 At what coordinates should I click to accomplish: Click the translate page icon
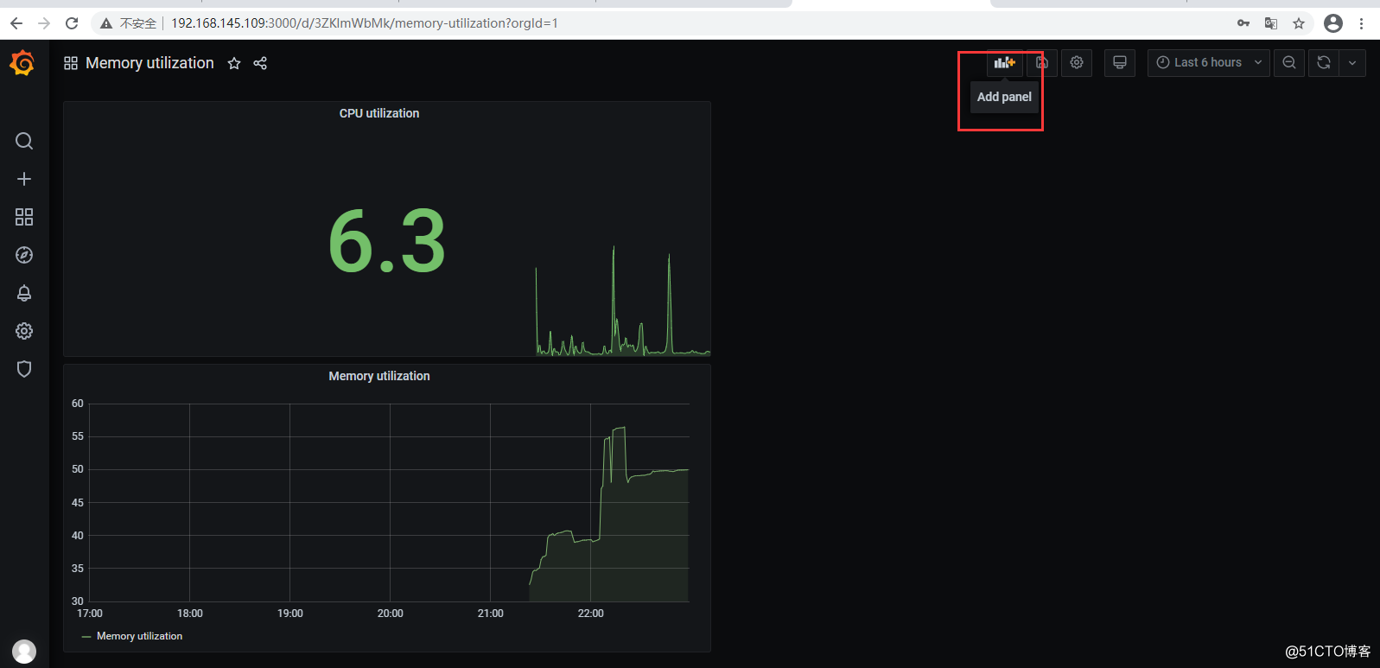[1271, 23]
